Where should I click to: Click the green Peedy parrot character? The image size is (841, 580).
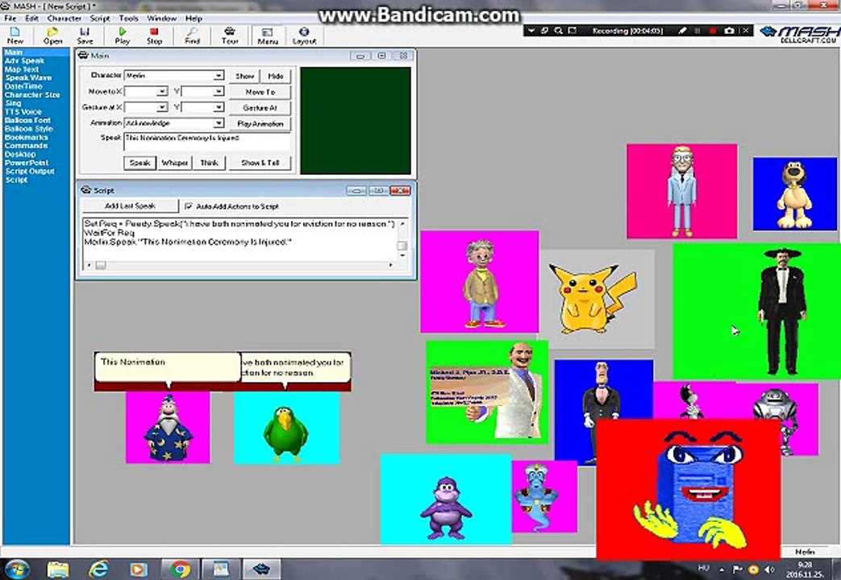pos(286,433)
